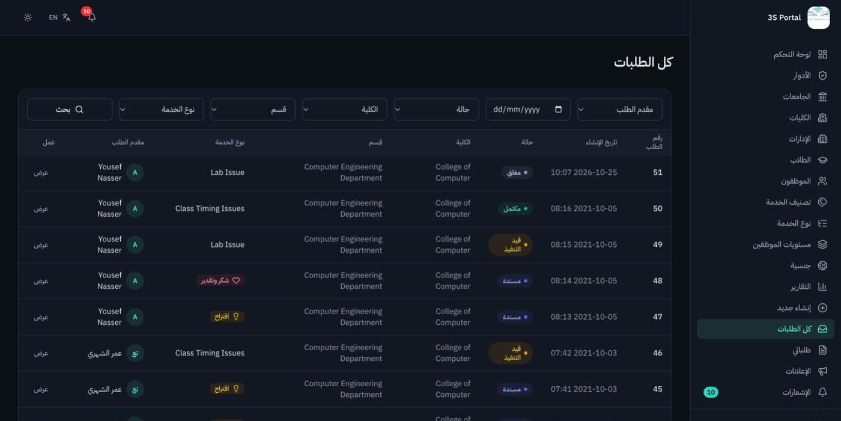Click Class Timing Issues in row 50

coord(210,208)
